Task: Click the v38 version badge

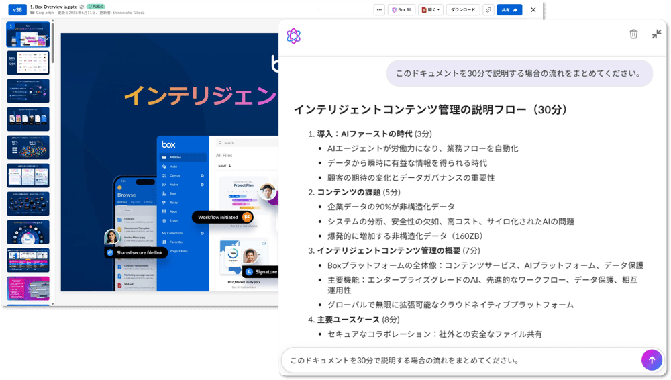Action: 17,9
